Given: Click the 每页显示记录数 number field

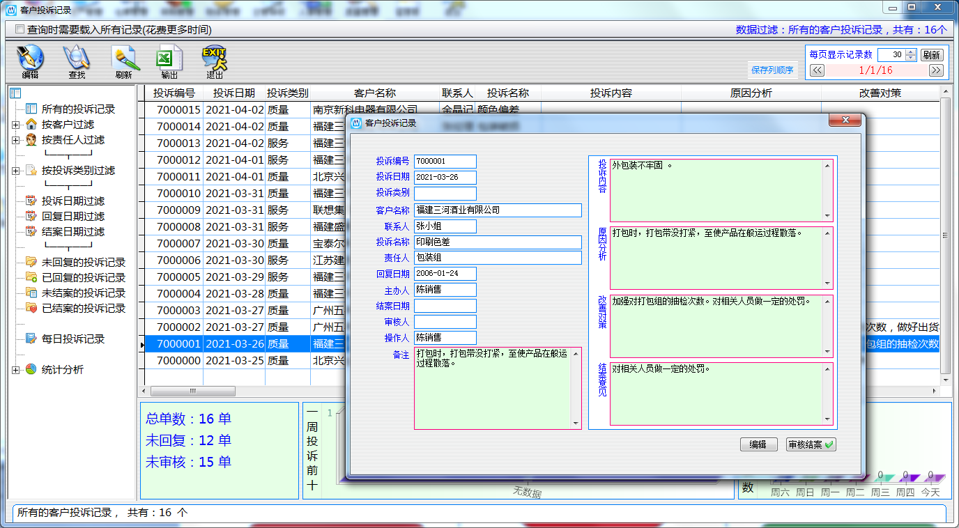Looking at the screenshot, I should tap(891, 54).
